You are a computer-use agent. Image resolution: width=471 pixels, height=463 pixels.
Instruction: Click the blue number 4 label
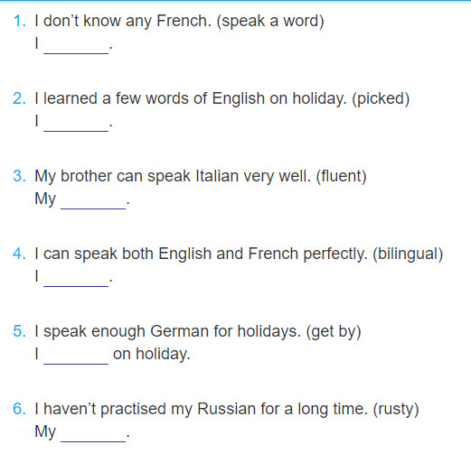coord(20,254)
